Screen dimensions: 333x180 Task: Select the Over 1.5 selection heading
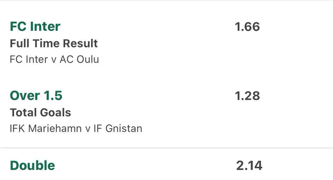coord(36,95)
